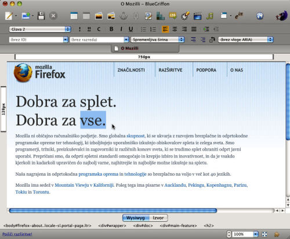The image size is (290, 239).
Task: Click the picture-with-pencil toolbar icon
Action: 148,16
